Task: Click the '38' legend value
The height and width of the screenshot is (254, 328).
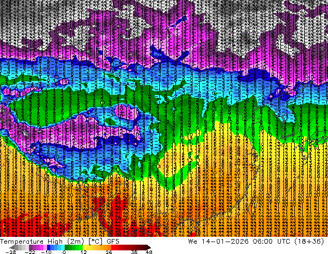Action: 135,252
